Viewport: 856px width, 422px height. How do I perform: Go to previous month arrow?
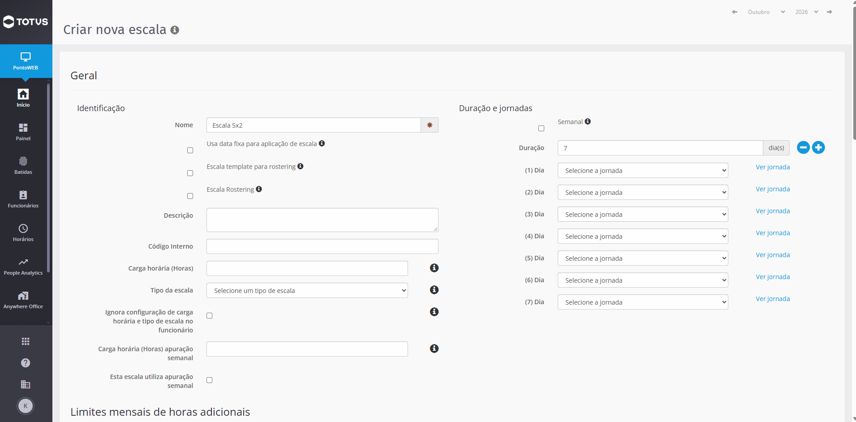click(735, 12)
